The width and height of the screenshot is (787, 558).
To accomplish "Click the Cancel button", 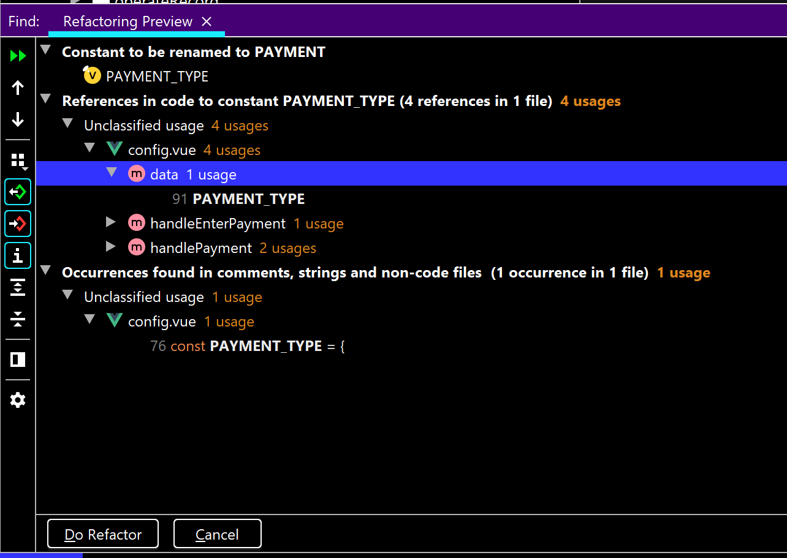I will pos(217,534).
